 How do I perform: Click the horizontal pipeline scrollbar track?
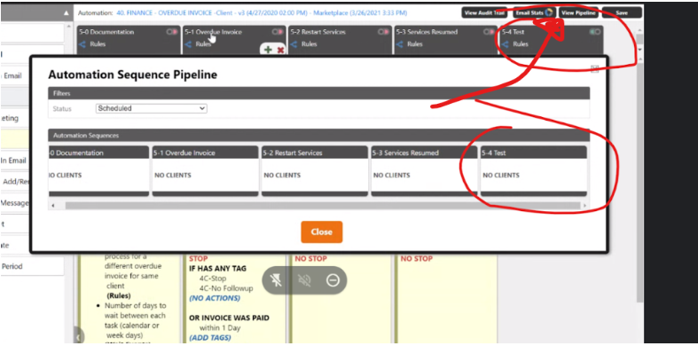(323, 206)
